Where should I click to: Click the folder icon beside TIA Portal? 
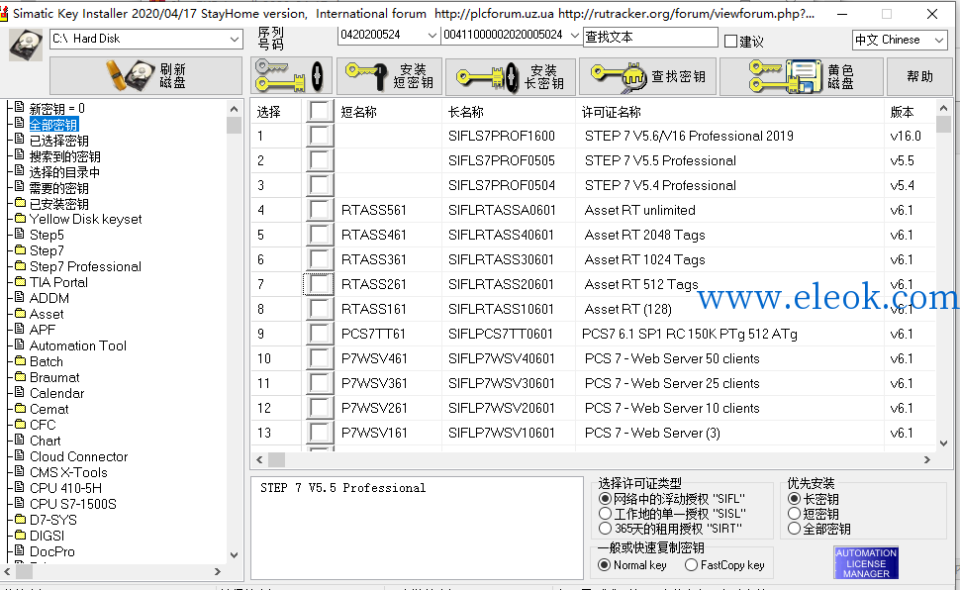coord(20,282)
